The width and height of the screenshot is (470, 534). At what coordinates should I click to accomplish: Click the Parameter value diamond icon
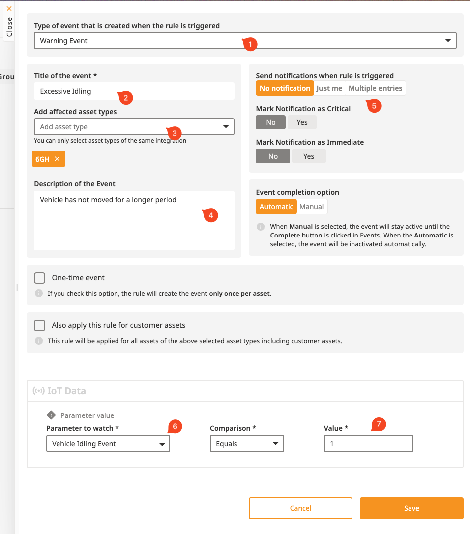[51, 415]
